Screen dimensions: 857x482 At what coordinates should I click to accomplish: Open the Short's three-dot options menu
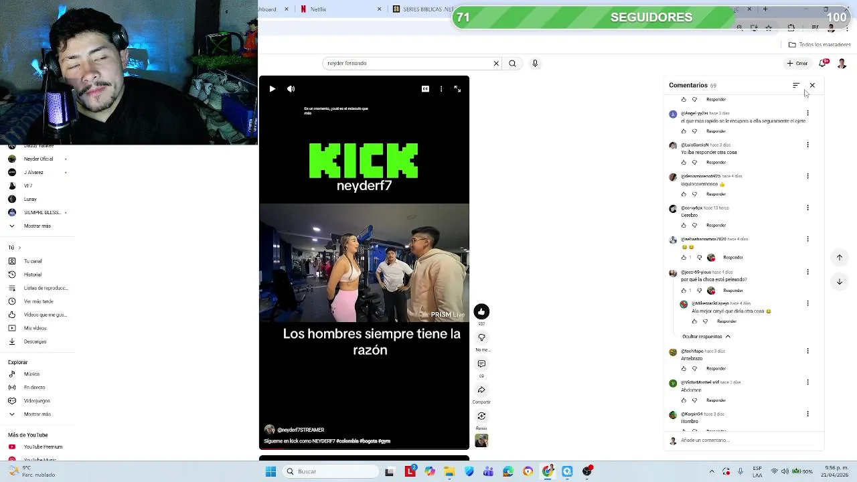(441, 88)
